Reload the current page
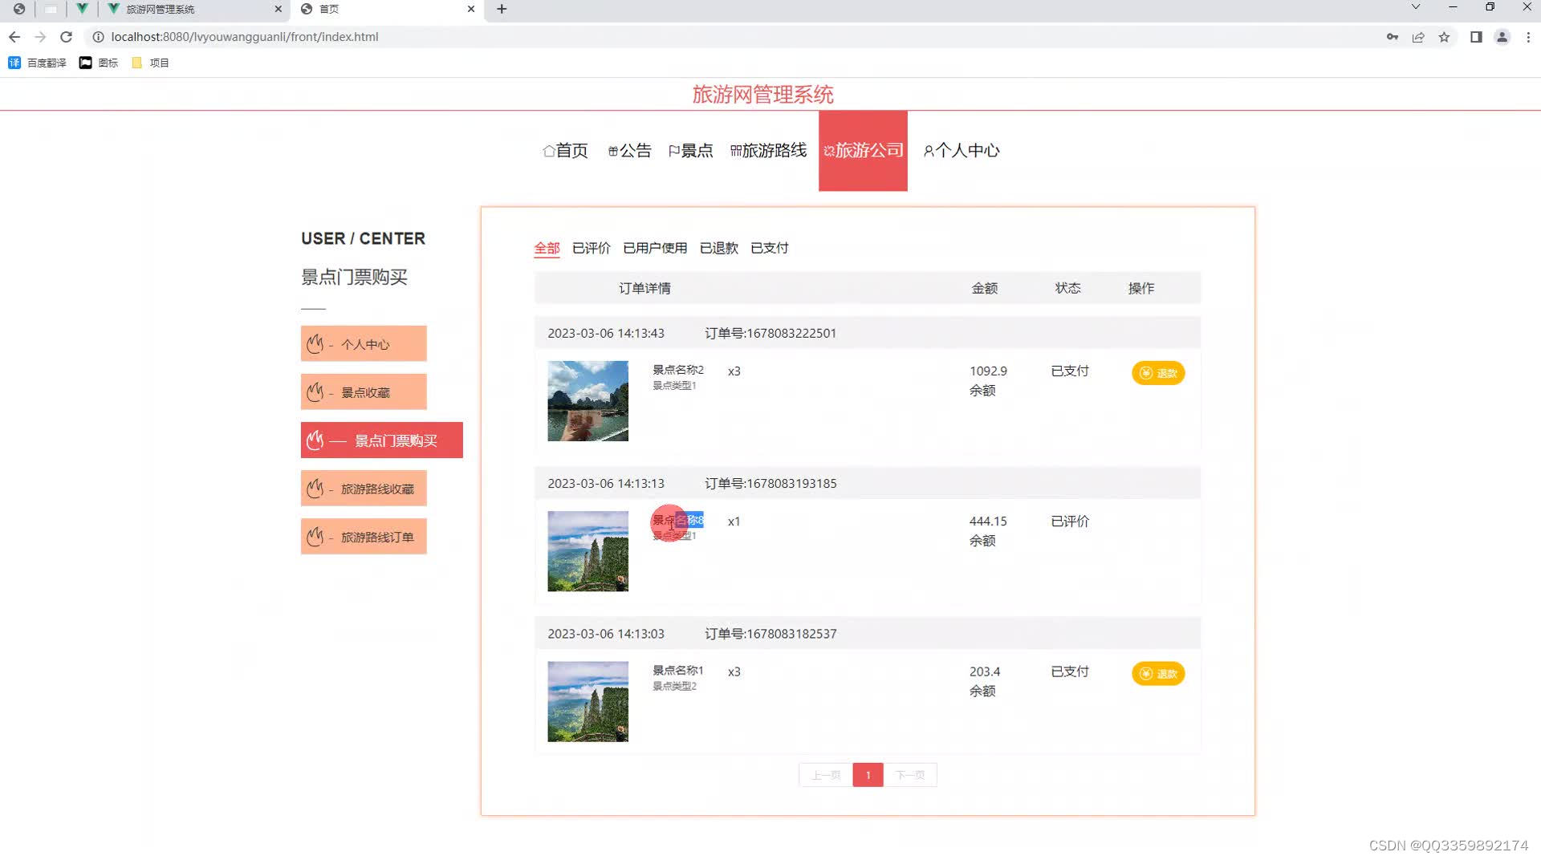The width and height of the screenshot is (1541, 860). pyautogui.click(x=67, y=37)
